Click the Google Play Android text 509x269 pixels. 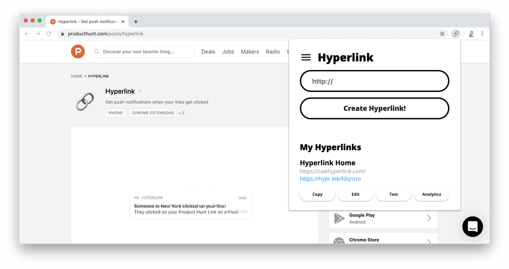click(357, 222)
